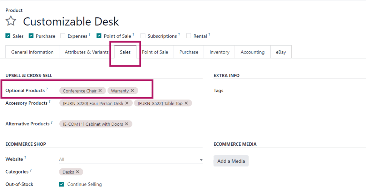Enable the Subscriptions checkbox
This screenshot has height=192, width=366.
coord(143,36)
